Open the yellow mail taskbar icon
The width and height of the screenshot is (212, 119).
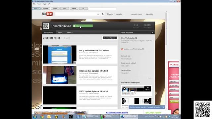tap(49, 117)
